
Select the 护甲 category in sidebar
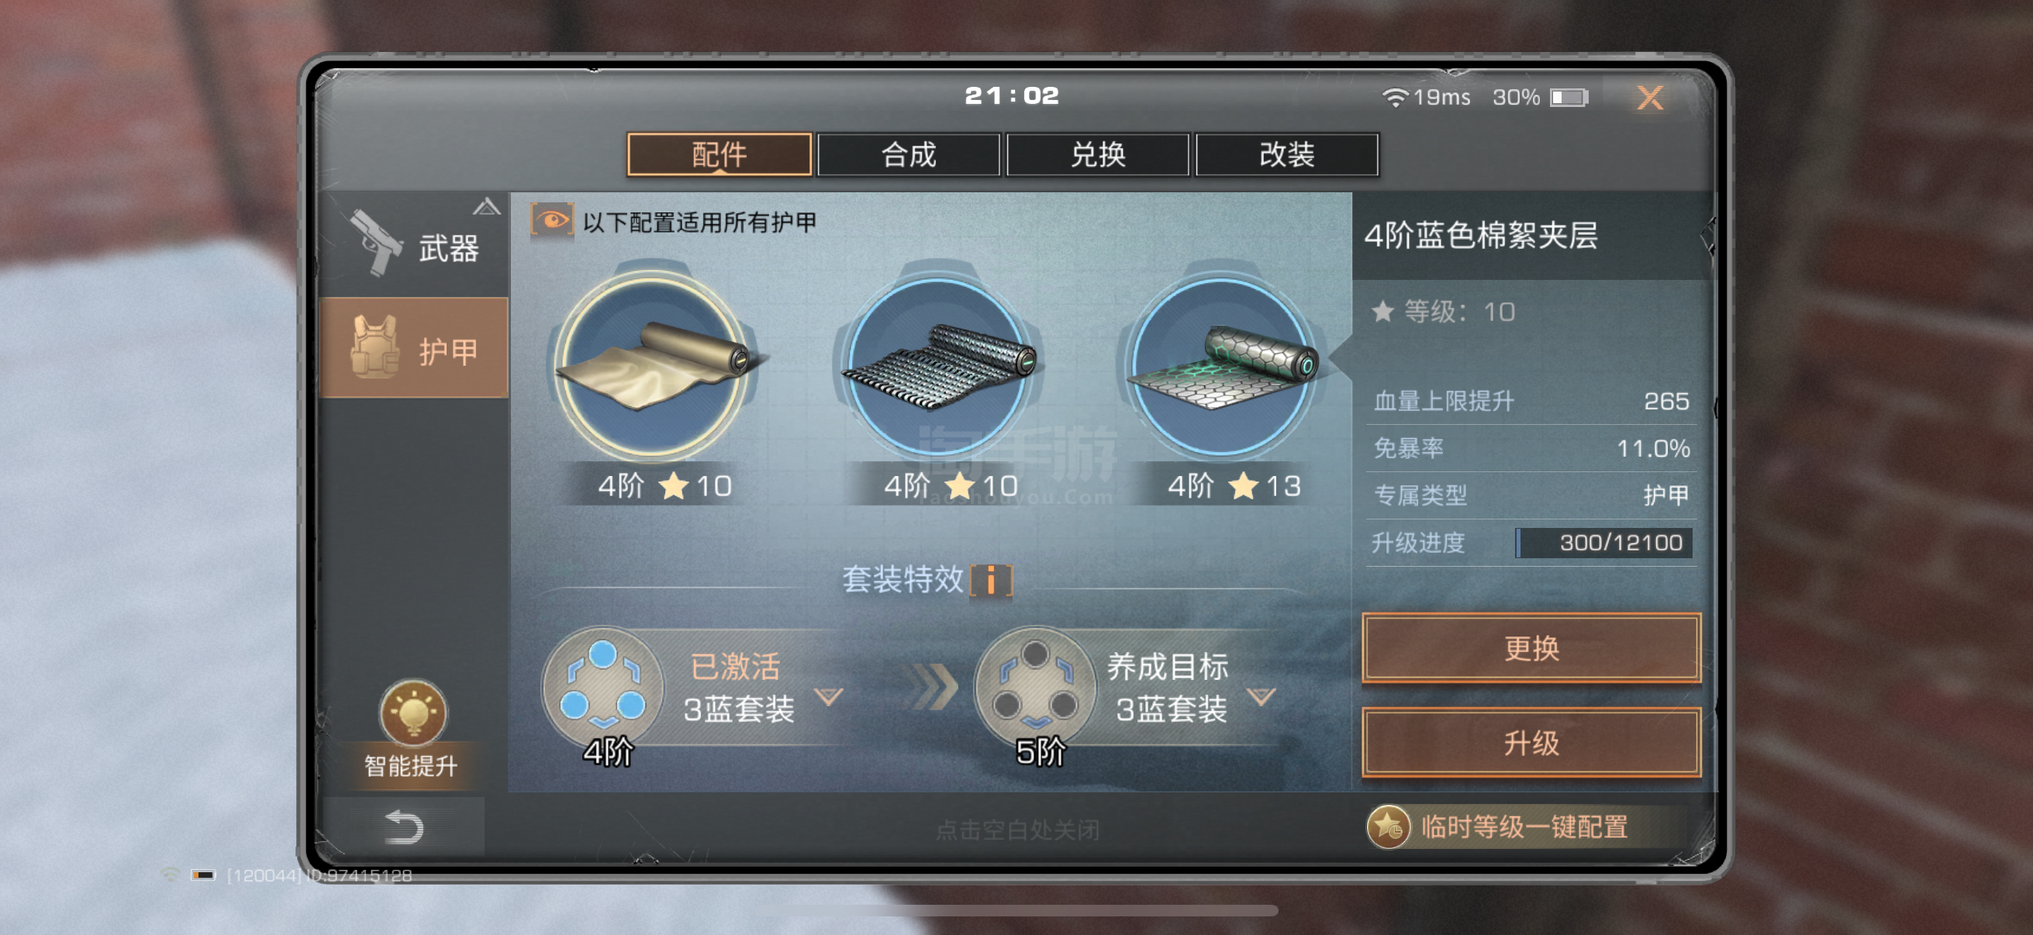[x=413, y=348]
